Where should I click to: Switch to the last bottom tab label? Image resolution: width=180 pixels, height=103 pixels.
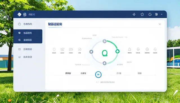(139, 73)
